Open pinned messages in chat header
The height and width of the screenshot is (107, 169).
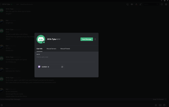136,4
